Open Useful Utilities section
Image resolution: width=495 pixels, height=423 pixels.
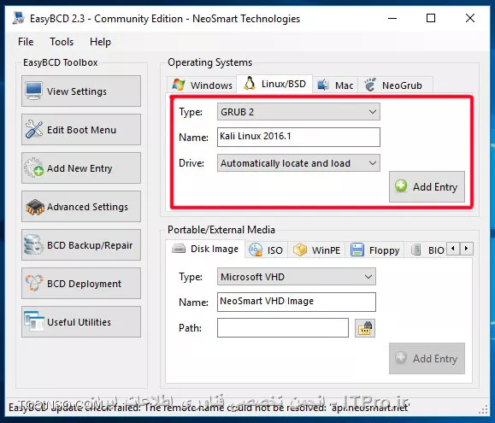click(x=81, y=322)
